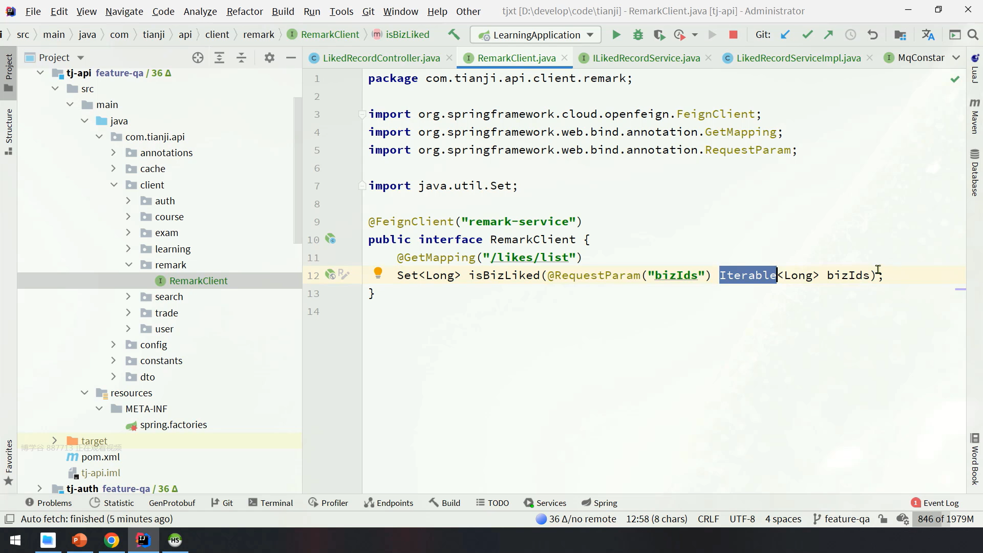
Task: Click the CRLF line separator selector
Action: tap(708, 519)
